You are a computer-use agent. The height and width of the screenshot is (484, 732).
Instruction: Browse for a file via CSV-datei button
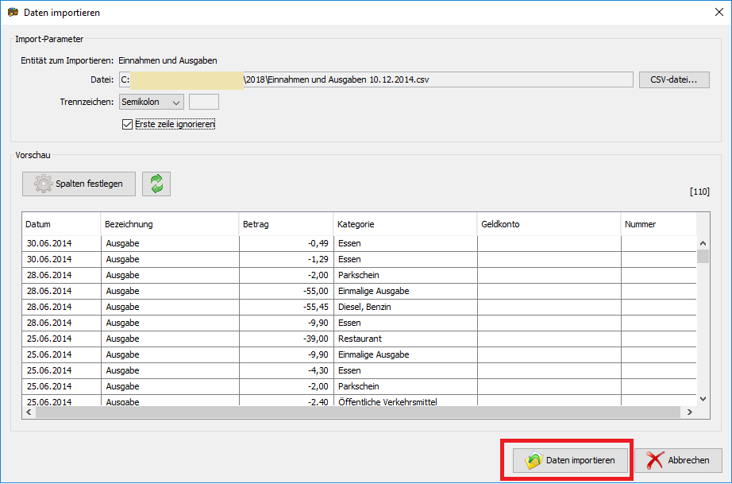click(x=673, y=79)
